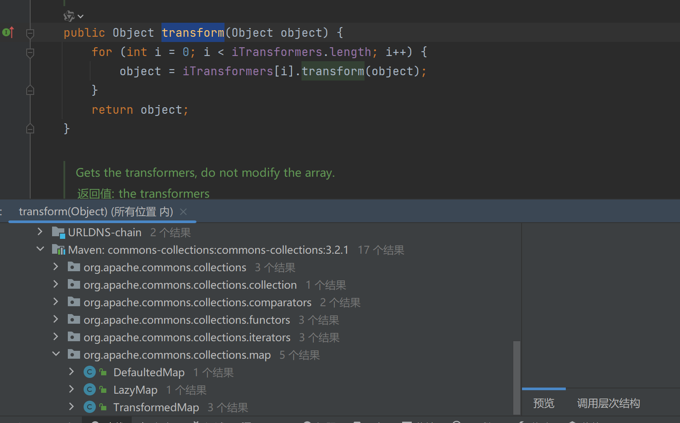Open the code vision inlay icon above transform
Image resolution: width=680 pixels, height=423 pixels.
pyautogui.click(x=69, y=17)
